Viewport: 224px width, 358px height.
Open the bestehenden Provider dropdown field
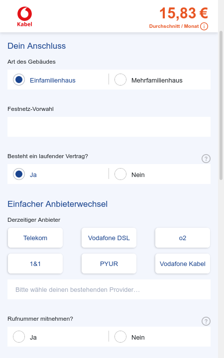click(109, 289)
